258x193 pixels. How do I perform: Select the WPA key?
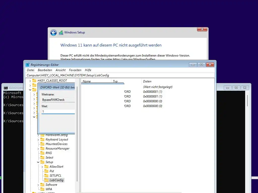49,189
